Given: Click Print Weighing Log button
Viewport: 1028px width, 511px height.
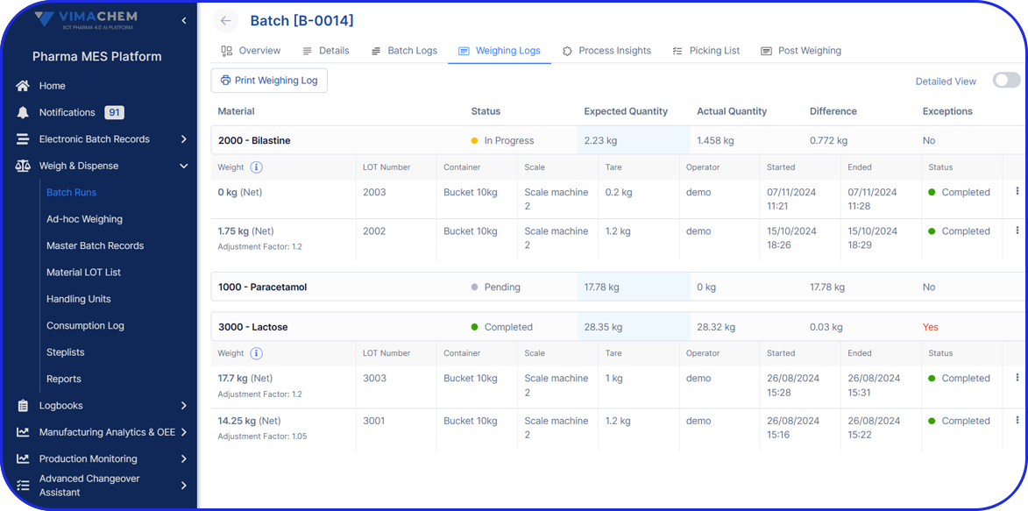Looking at the screenshot, I should 269,81.
